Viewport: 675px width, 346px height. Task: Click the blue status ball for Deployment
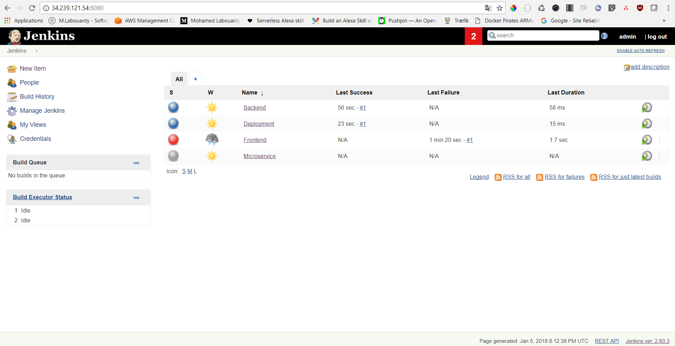[173, 124]
